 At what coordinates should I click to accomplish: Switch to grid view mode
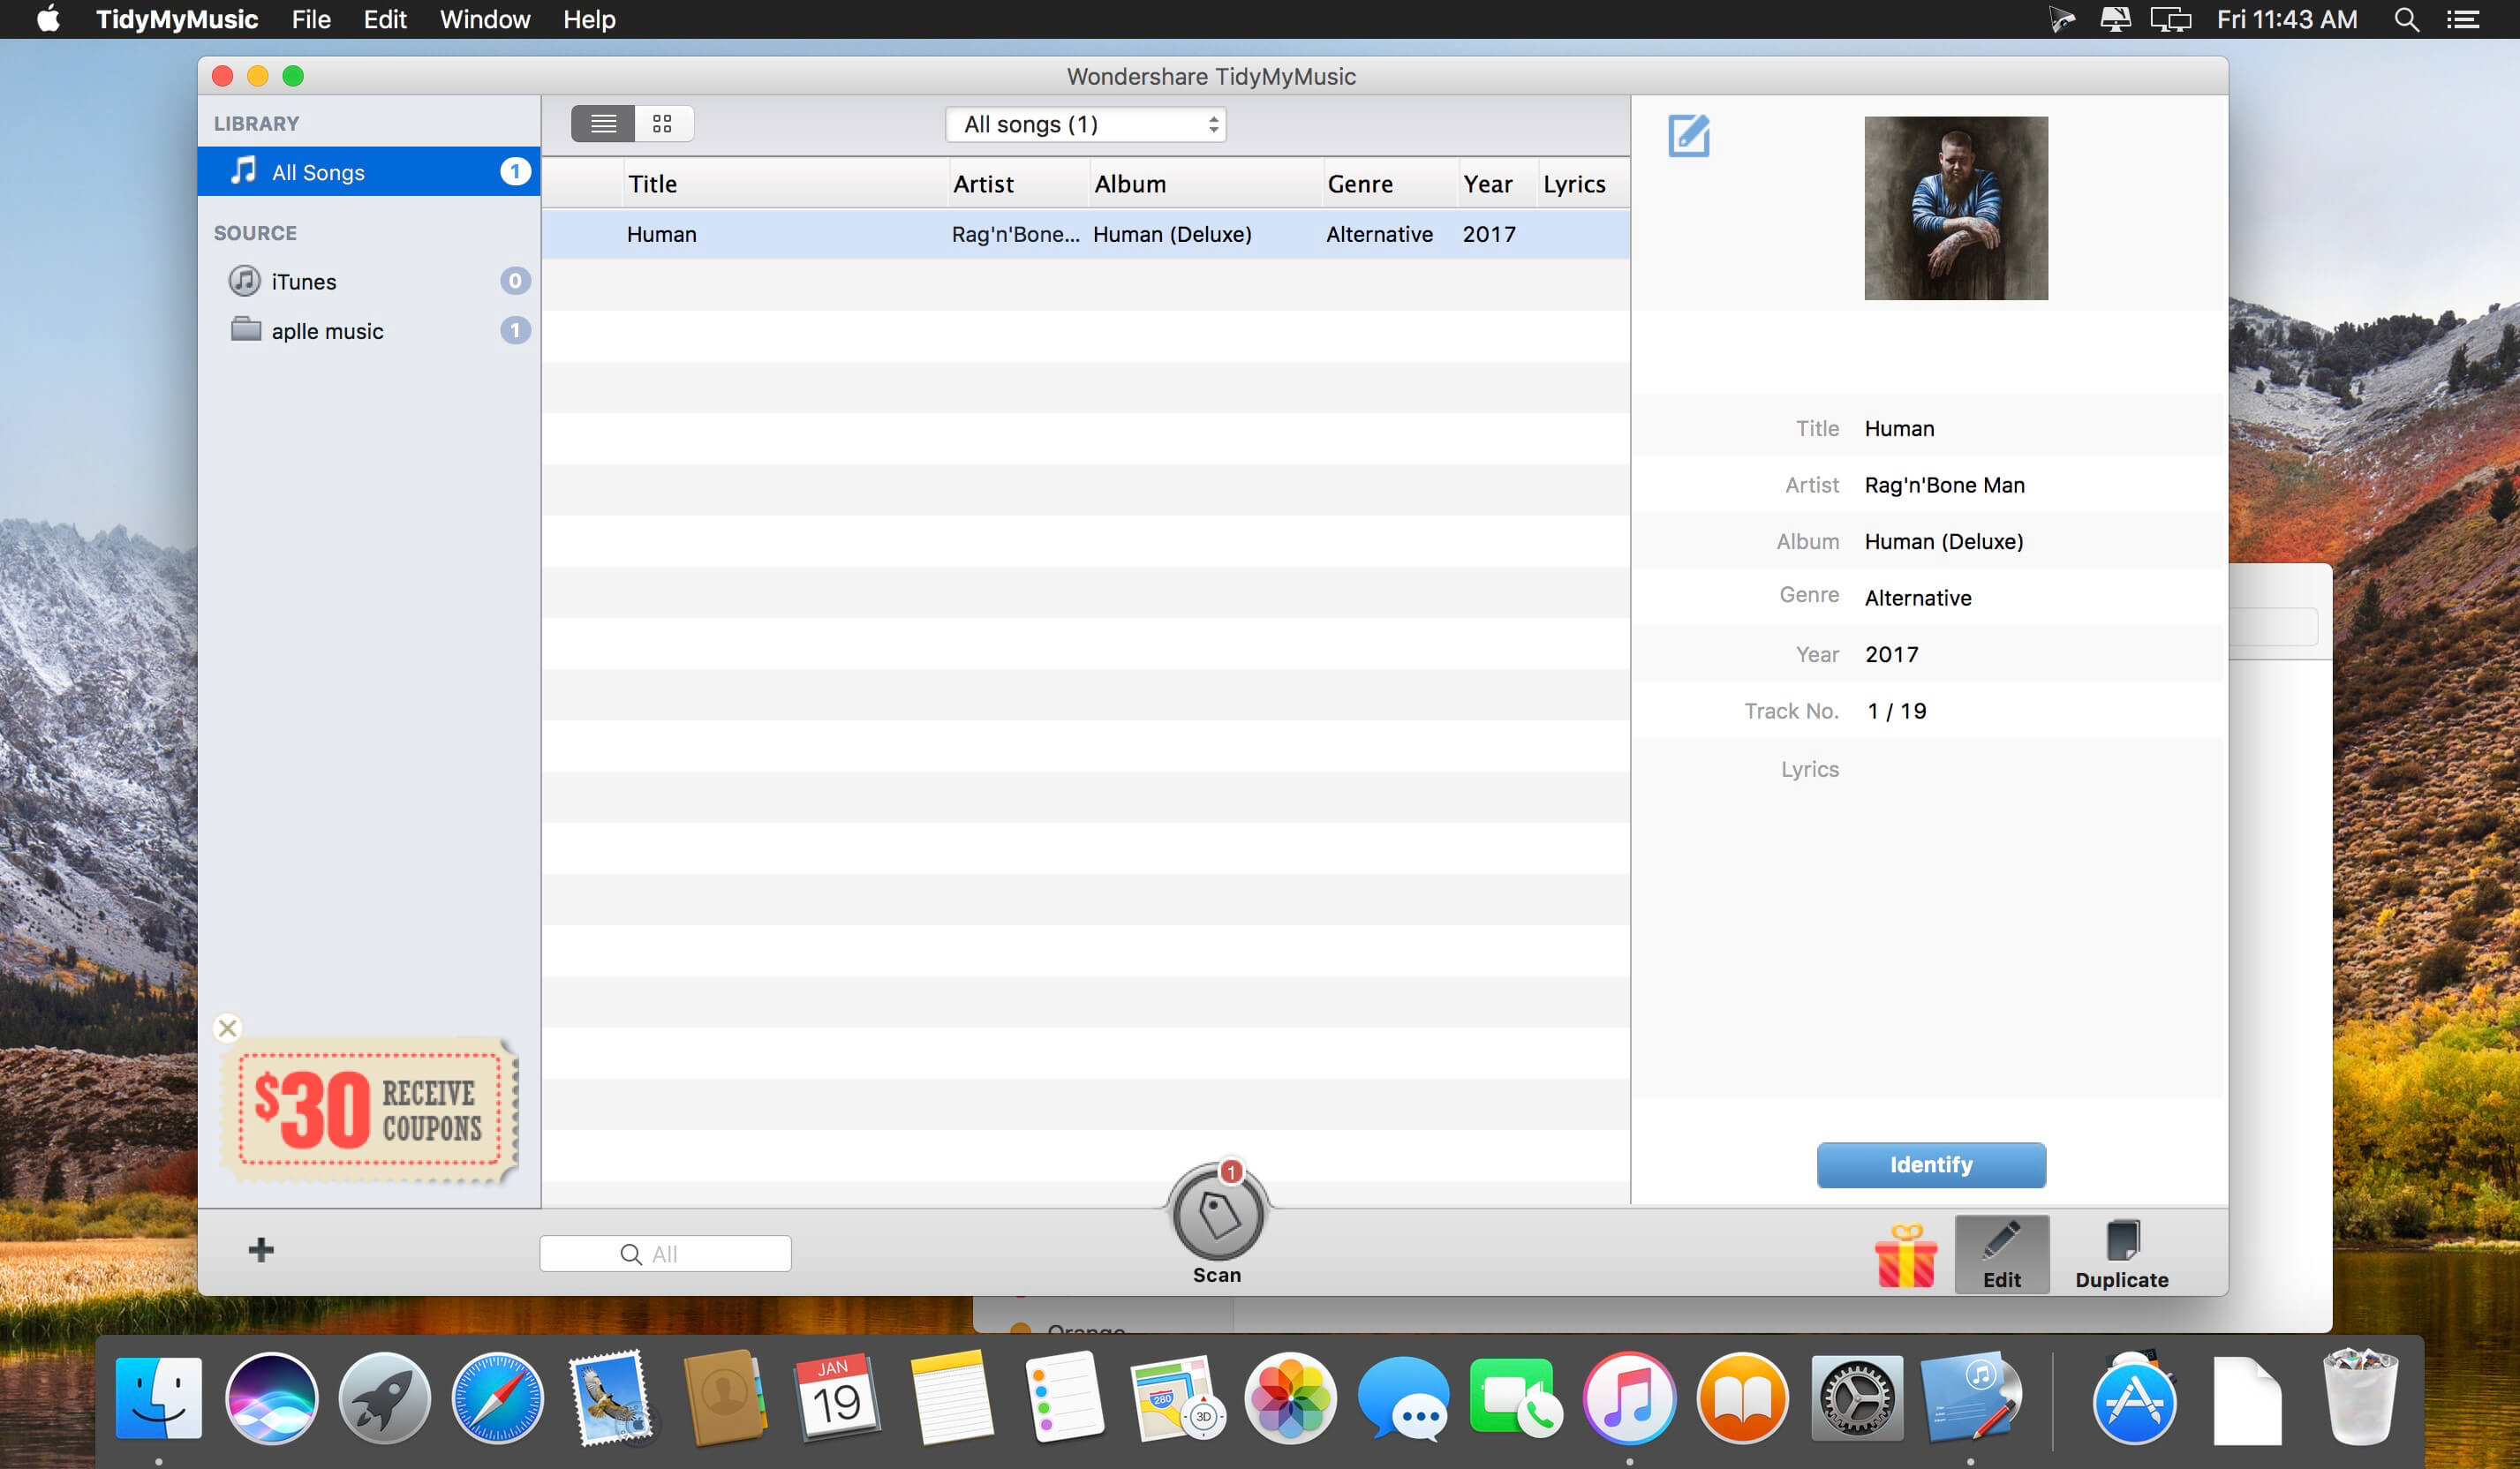662,124
